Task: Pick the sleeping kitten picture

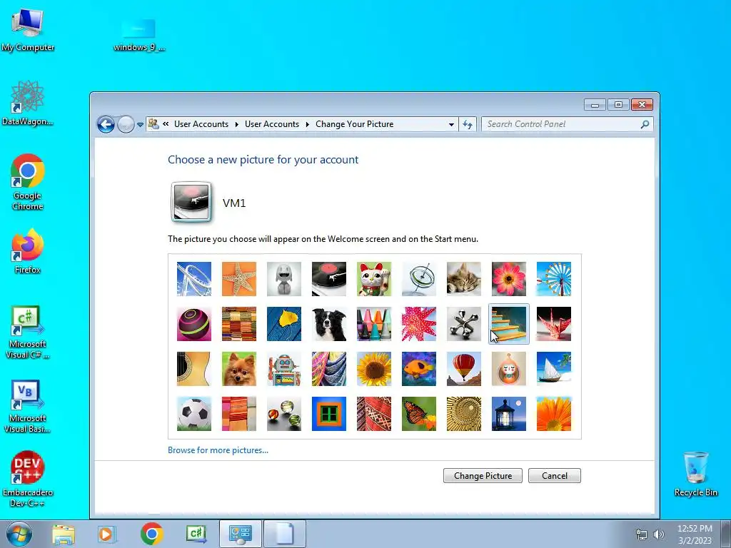Action: [x=464, y=279]
